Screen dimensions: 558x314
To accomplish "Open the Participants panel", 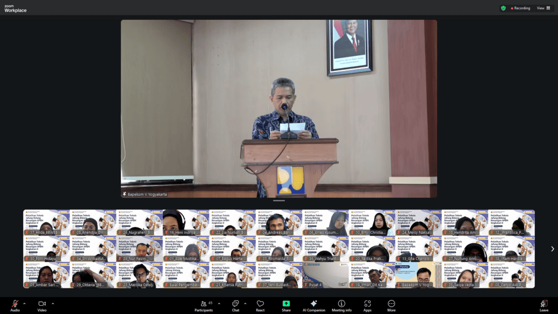I will click(203, 304).
